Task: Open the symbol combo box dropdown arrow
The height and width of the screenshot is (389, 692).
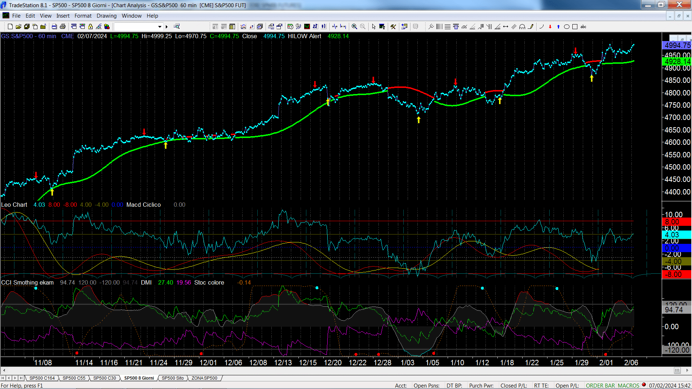Action: click(x=160, y=27)
